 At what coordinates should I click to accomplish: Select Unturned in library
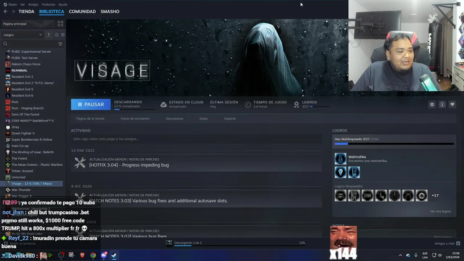click(x=18, y=177)
